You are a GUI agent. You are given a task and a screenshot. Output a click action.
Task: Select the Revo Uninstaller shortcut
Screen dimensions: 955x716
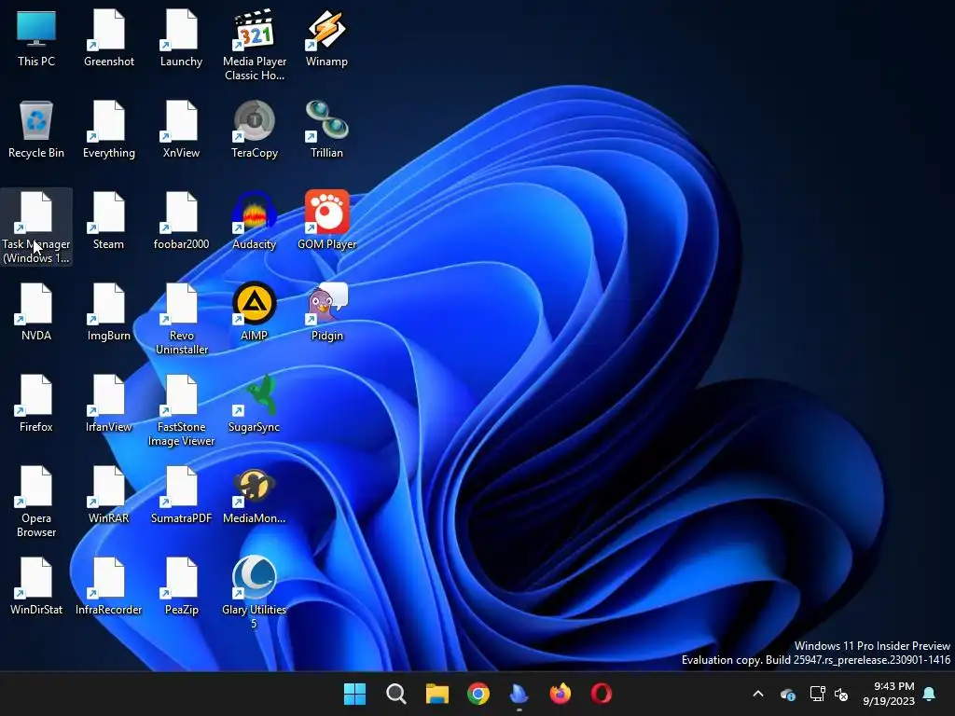click(182, 319)
